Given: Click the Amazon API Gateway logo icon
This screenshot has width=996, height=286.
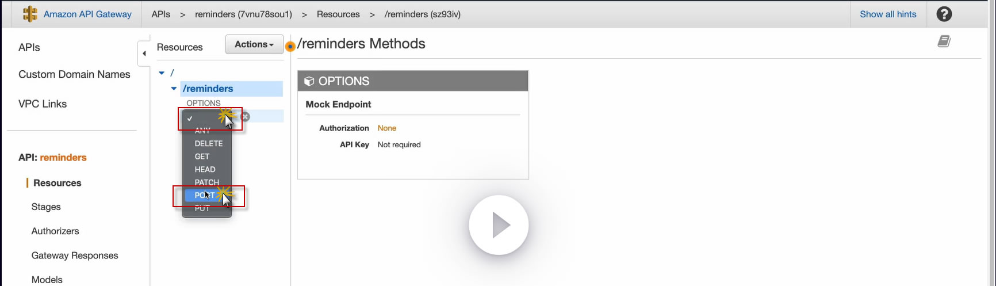Looking at the screenshot, I should [30, 14].
